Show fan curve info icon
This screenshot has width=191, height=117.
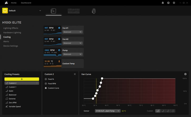point(185,74)
